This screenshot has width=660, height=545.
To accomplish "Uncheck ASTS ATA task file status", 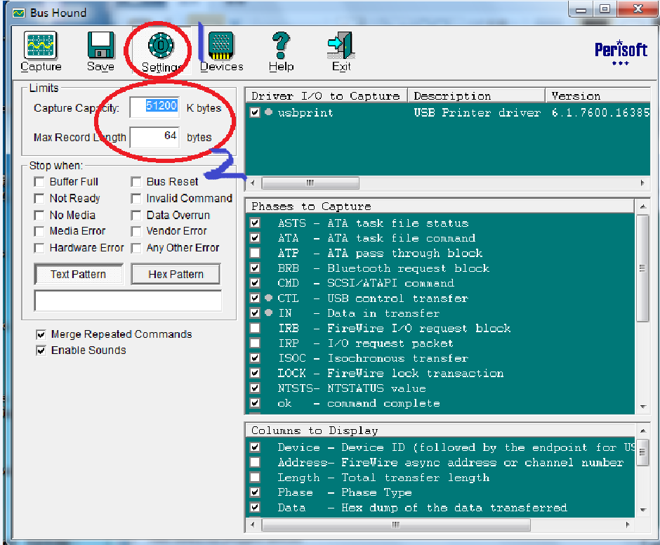I will [255, 223].
